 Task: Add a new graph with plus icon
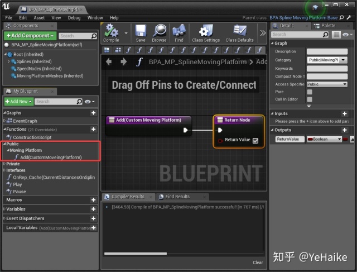(x=93, y=113)
